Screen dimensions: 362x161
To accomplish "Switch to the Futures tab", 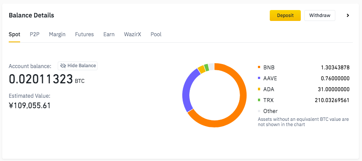I will tap(84, 34).
